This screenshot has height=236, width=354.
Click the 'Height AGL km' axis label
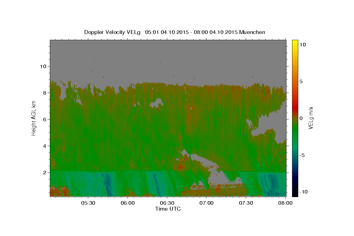point(34,118)
